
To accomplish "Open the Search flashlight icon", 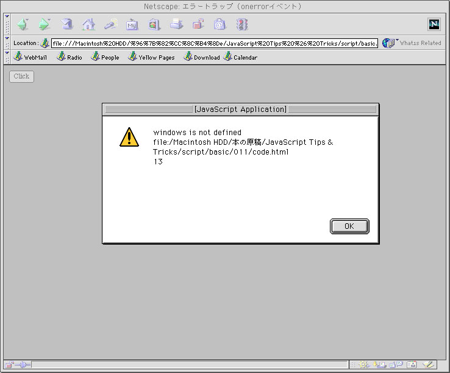I will point(111,24).
